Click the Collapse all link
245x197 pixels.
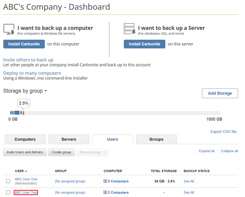[x=229, y=151]
